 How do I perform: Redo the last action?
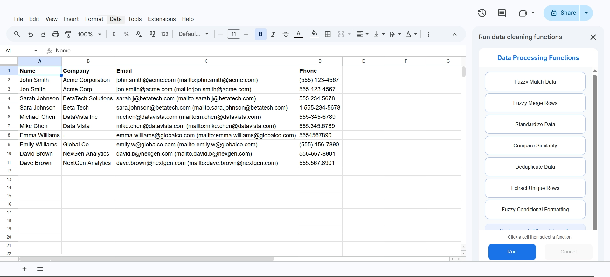(x=43, y=34)
